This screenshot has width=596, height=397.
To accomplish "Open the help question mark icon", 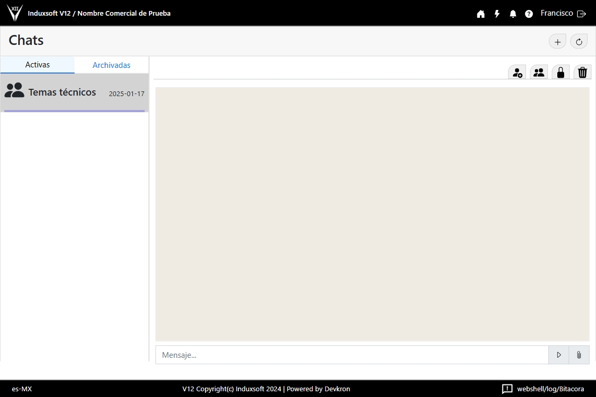I will (x=529, y=14).
